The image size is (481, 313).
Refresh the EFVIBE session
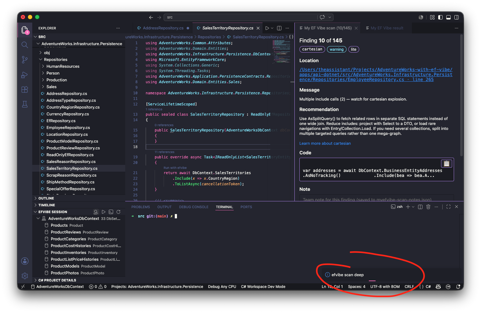click(118, 212)
